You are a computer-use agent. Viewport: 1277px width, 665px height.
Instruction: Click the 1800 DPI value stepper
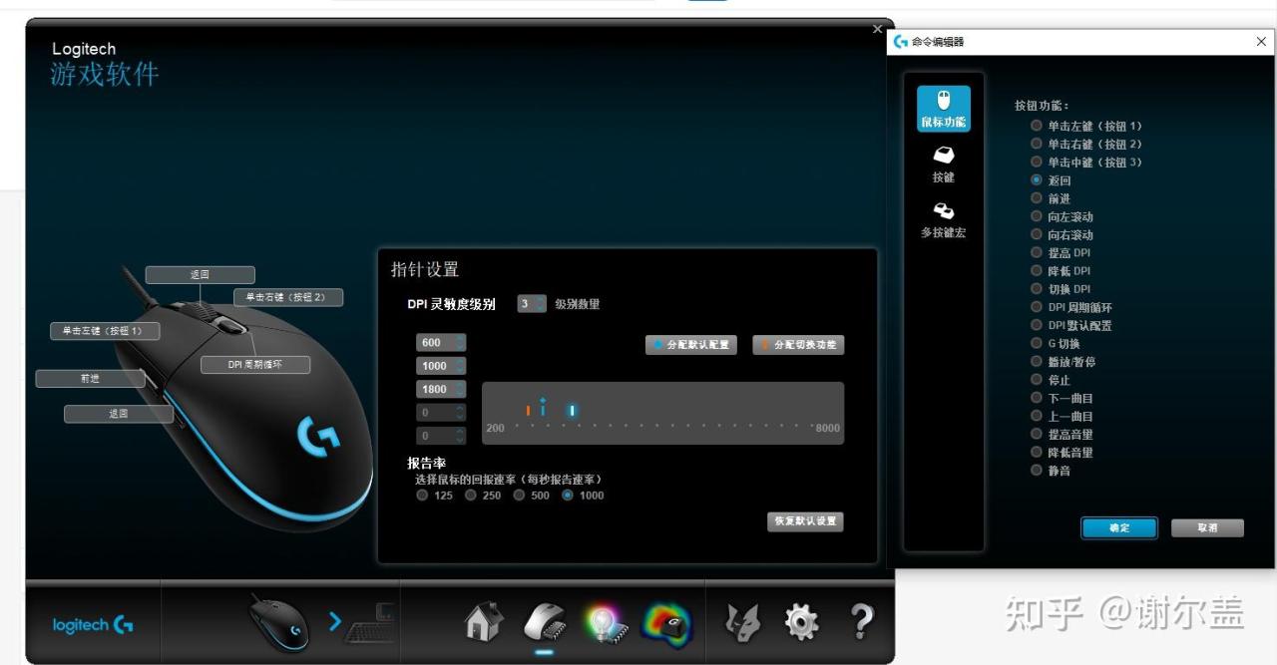(x=441, y=390)
